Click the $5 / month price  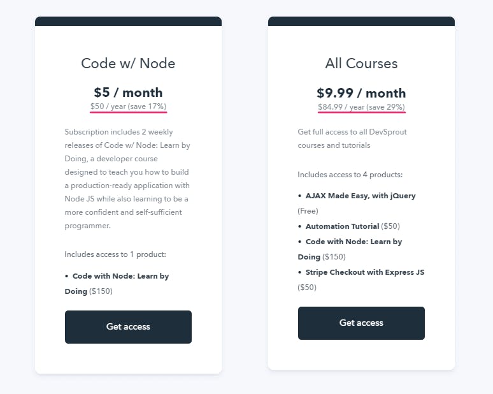click(x=128, y=92)
